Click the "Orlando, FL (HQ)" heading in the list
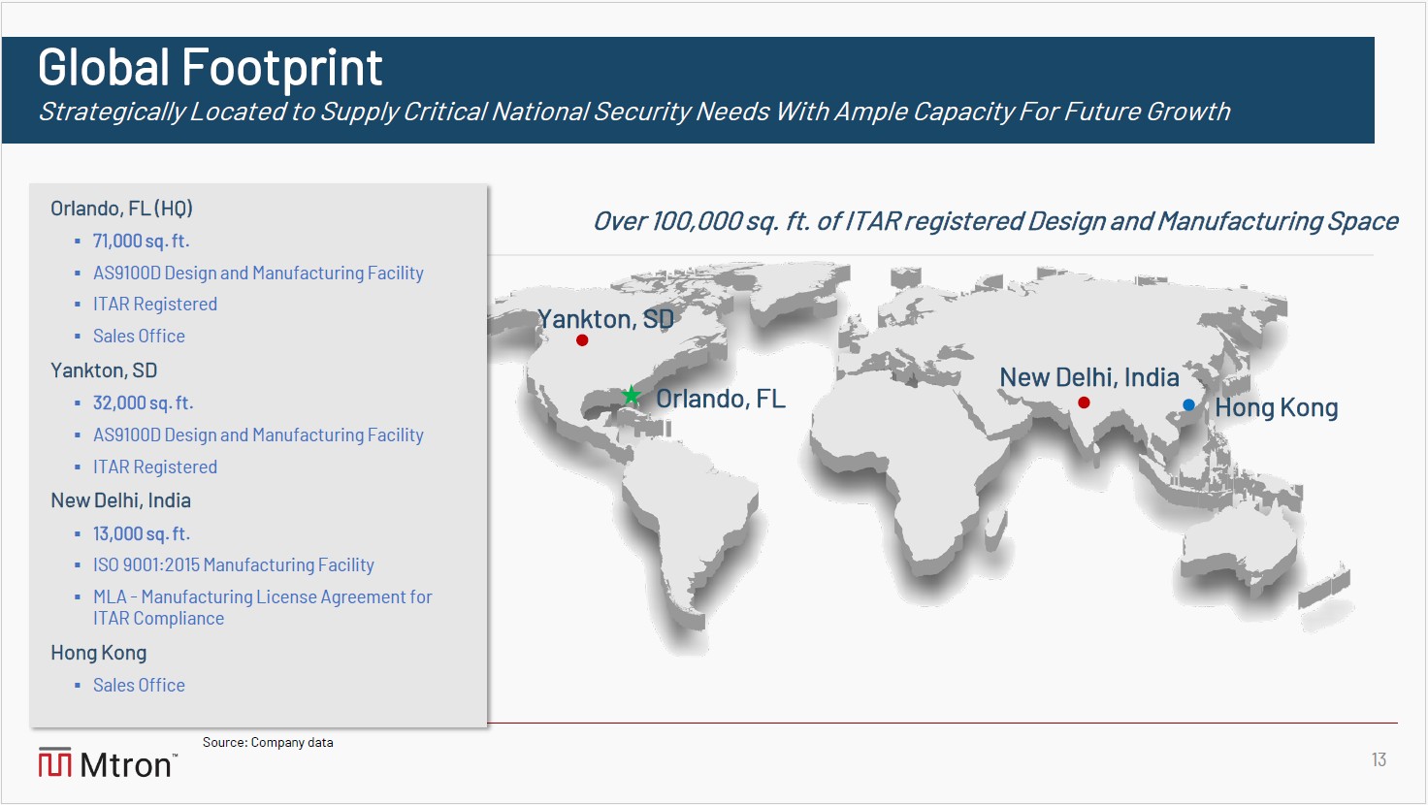This screenshot has height=805, width=1428. [x=122, y=209]
